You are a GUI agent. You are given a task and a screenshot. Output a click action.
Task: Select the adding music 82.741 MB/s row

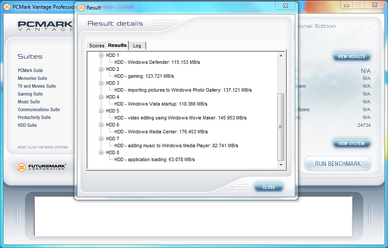point(176,145)
